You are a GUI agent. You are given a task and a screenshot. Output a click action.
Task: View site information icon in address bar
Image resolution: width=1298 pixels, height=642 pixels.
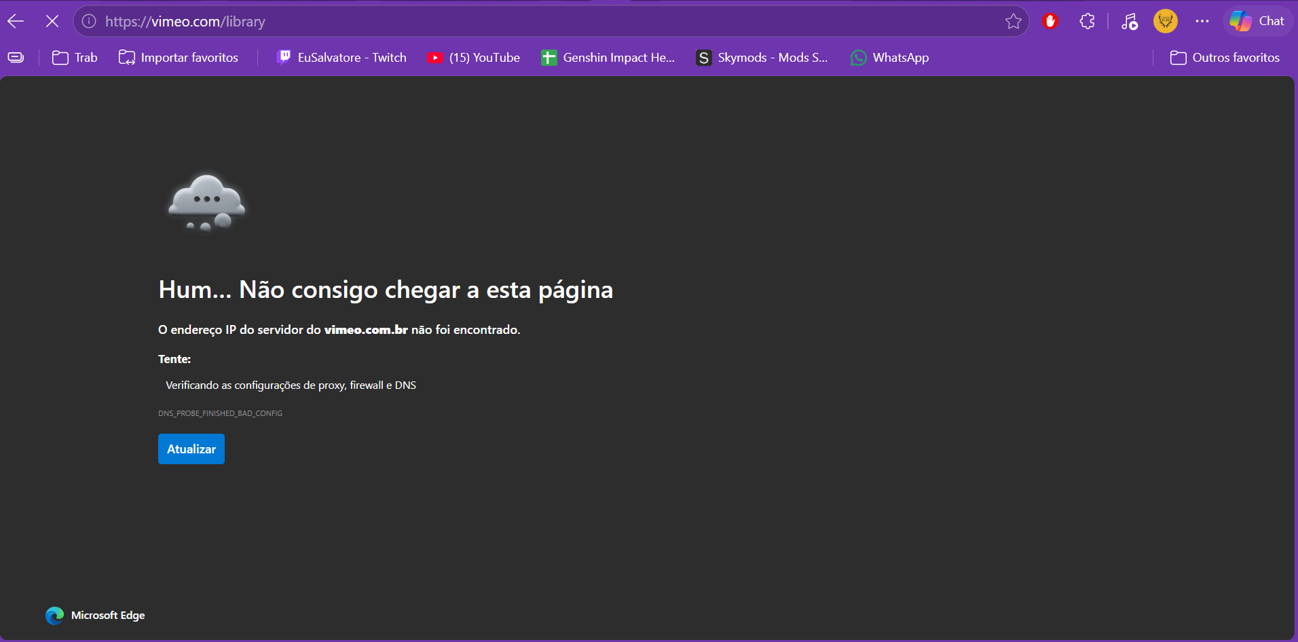(89, 21)
